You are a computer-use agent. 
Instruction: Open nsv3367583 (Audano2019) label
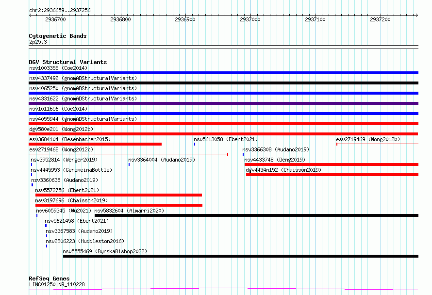[79, 231]
